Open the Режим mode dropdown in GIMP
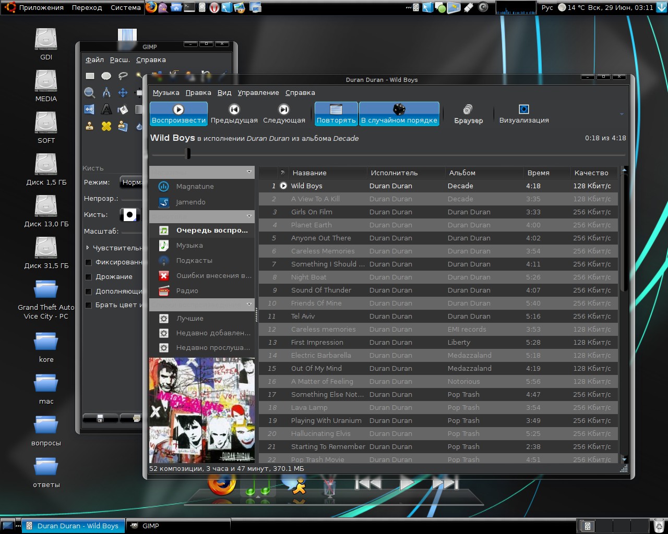Screen dimensions: 668x534 [x=131, y=183]
